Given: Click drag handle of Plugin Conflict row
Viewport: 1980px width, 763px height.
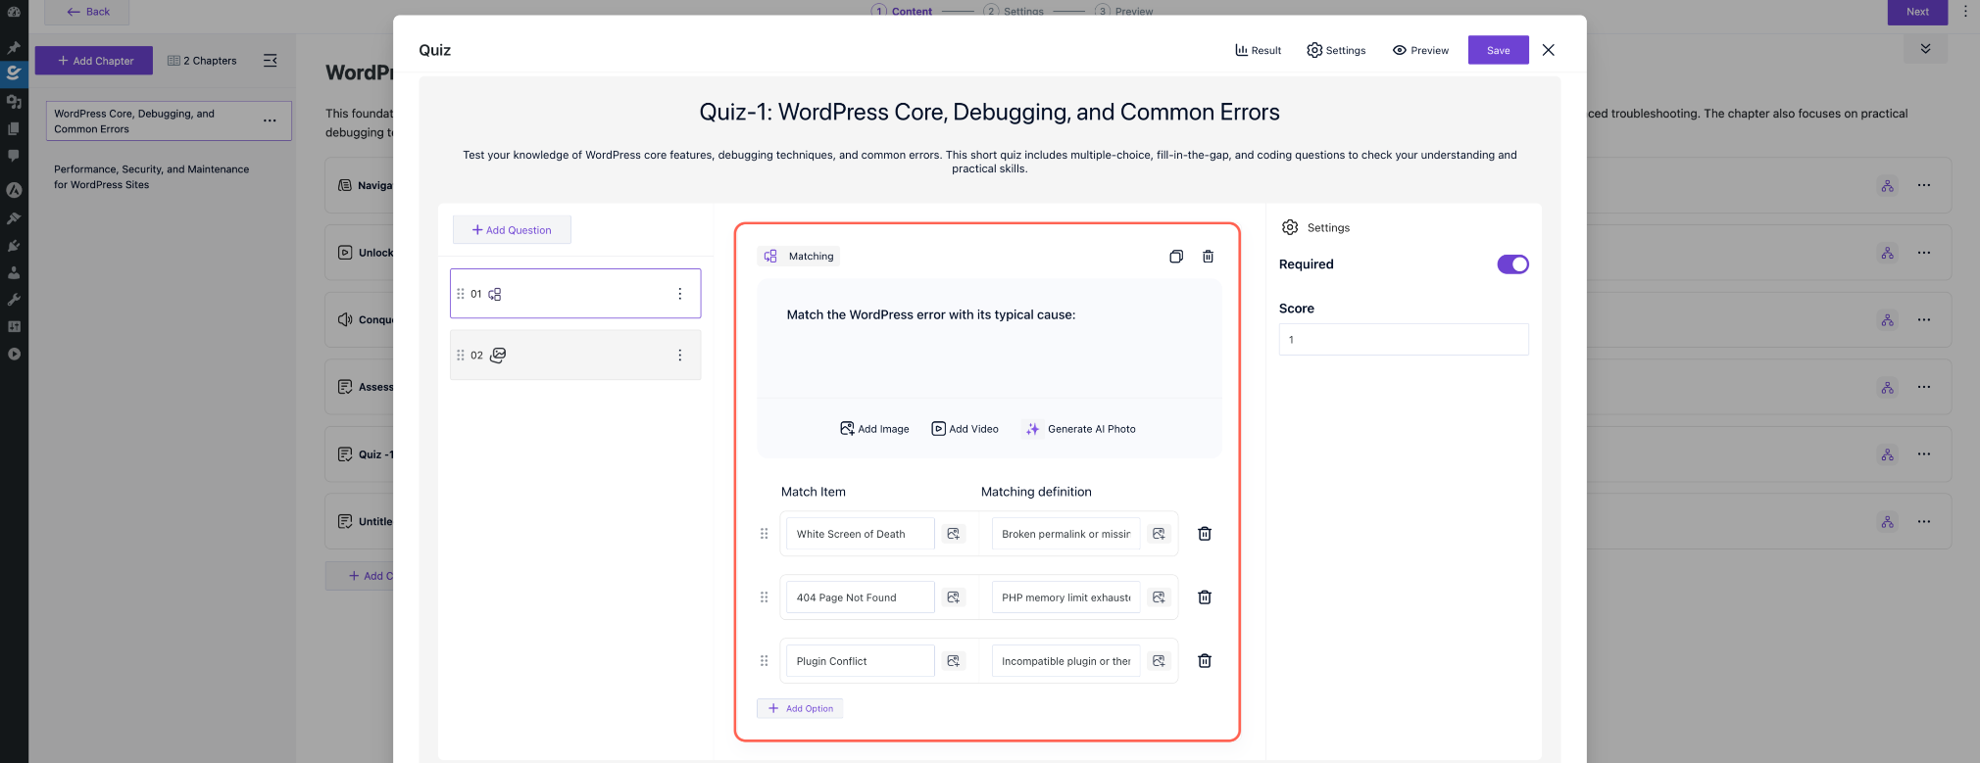Looking at the screenshot, I should click(765, 661).
